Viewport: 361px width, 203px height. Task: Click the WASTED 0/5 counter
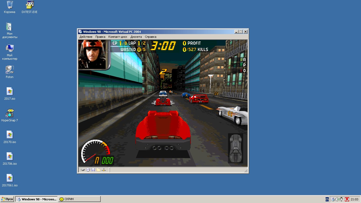tap(133, 49)
